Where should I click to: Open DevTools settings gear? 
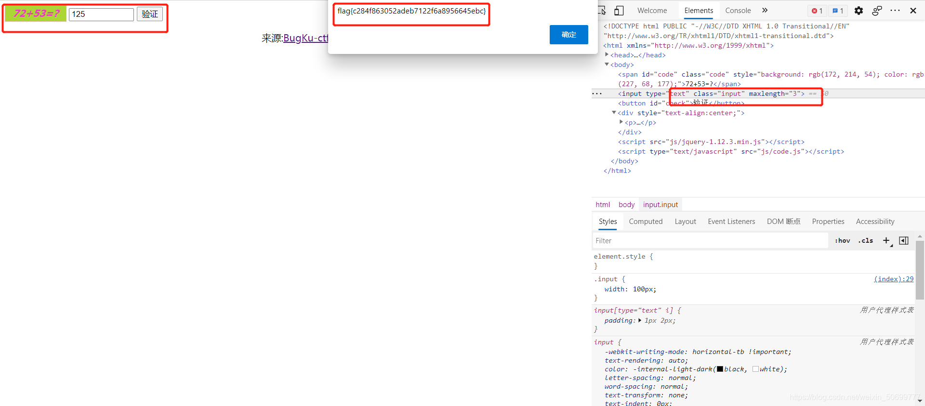[x=859, y=11]
